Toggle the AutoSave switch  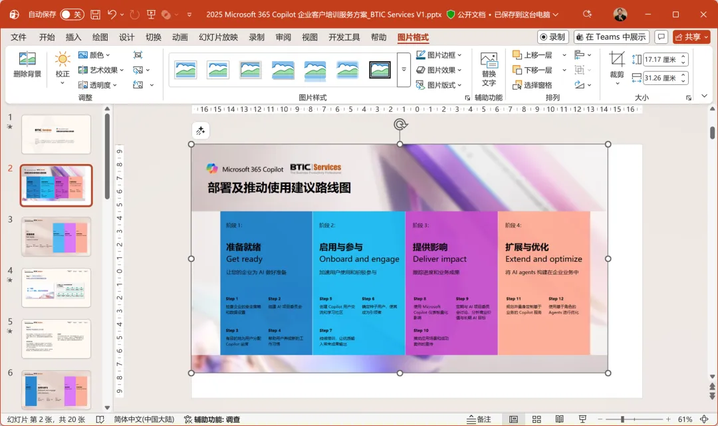[72, 15]
